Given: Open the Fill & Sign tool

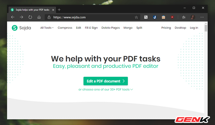Looking at the screenshot, I should click(x=91, y=28).
